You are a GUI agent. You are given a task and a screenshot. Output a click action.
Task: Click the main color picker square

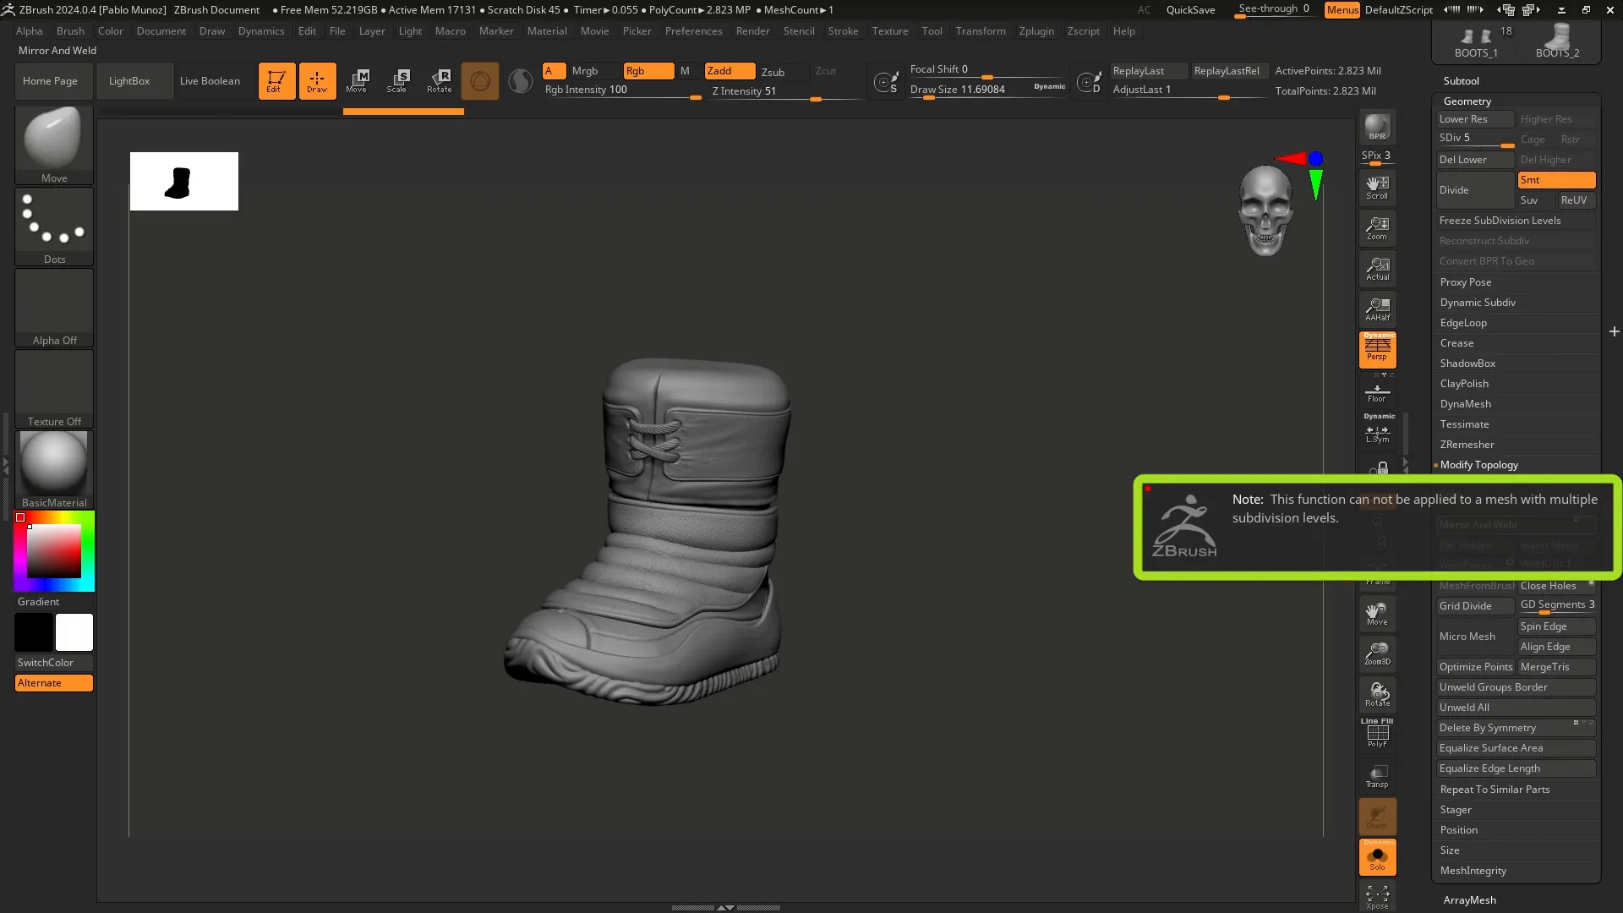(x=54, y=551)
